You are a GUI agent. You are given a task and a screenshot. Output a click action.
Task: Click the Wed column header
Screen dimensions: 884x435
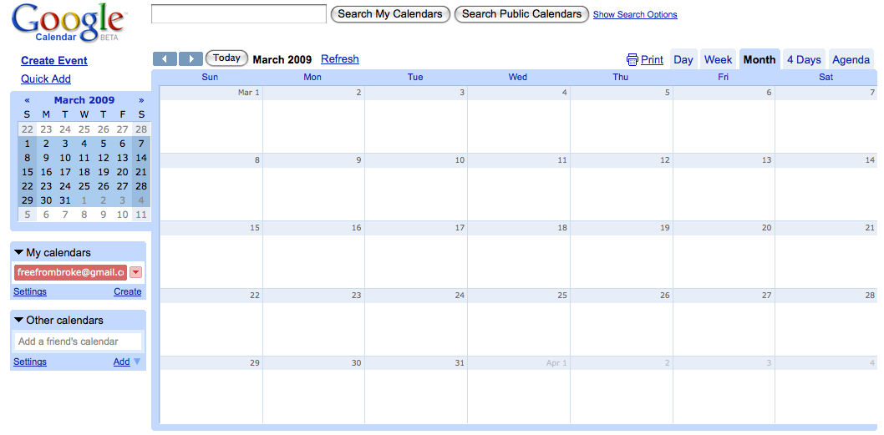517,77
